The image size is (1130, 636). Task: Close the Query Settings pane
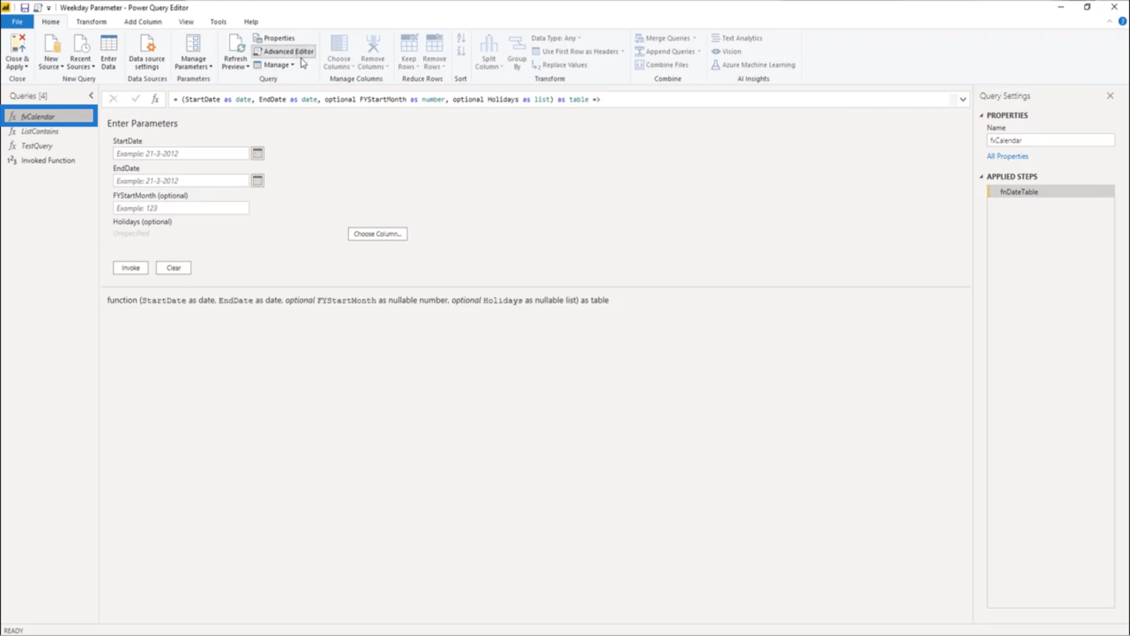click(1110, 96)
